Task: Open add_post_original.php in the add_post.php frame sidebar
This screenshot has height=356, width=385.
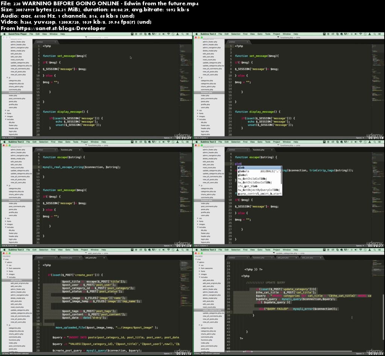Action: pos(20,283)
